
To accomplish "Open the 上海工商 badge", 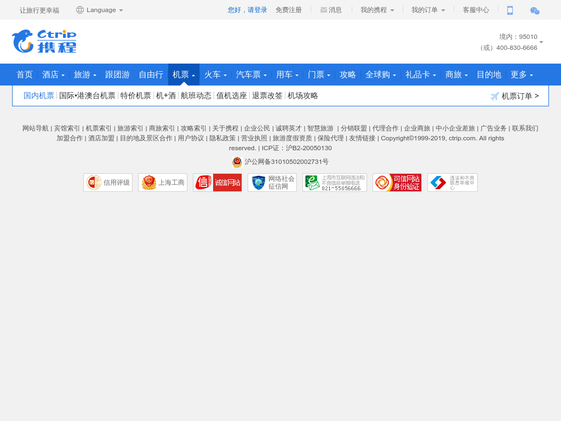I will [163, 183].
